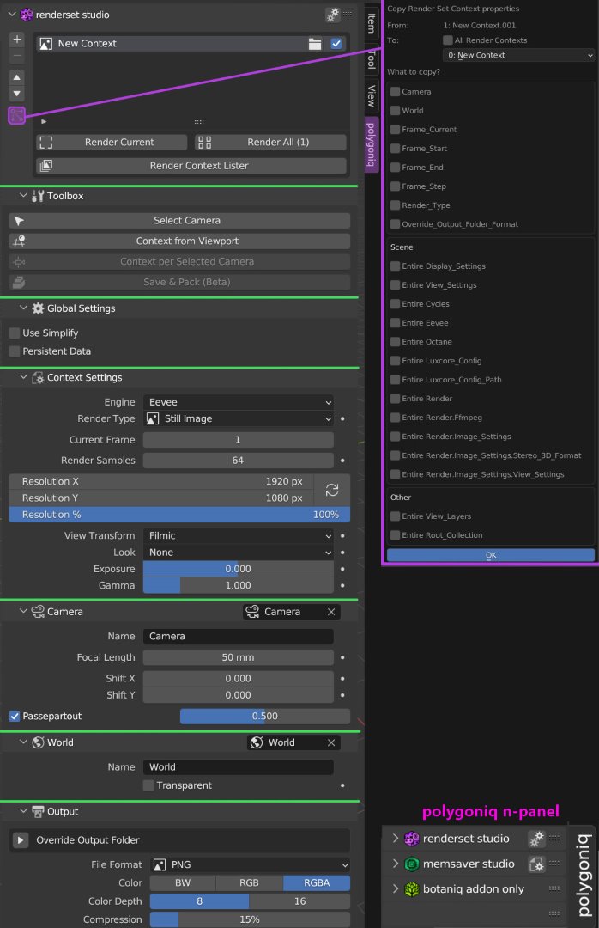Open the Engine dropdown showing Eevee
Viewport: 599px width, 928px height.
[240, 401]
